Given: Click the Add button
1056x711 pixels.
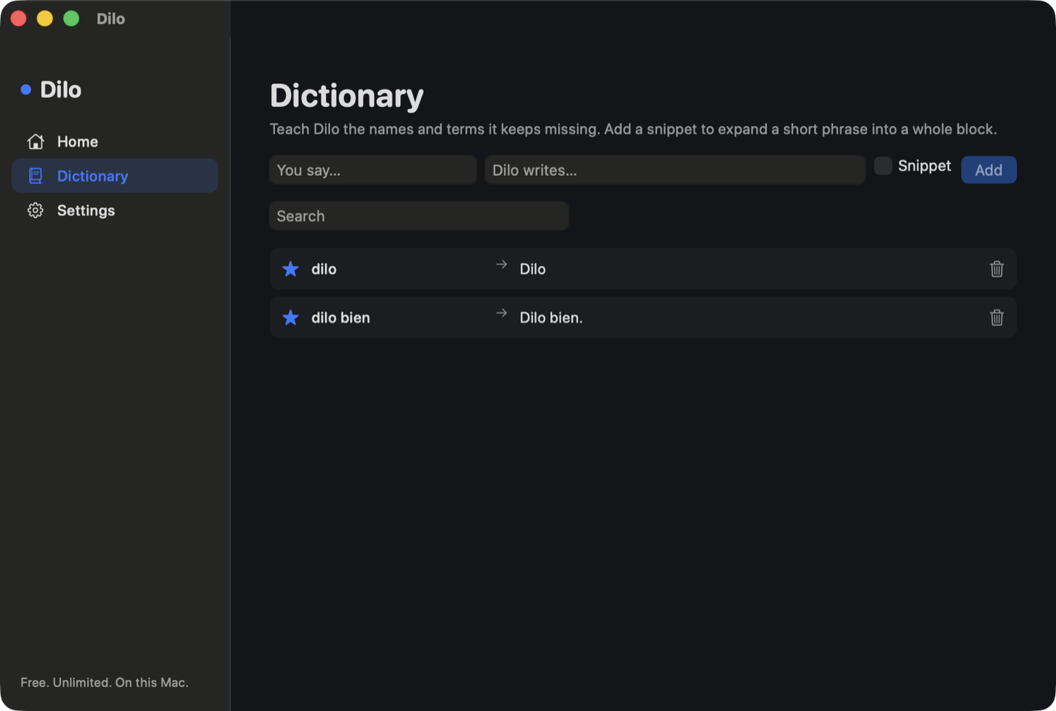Looking at the screenshot, I should (989, 170).
